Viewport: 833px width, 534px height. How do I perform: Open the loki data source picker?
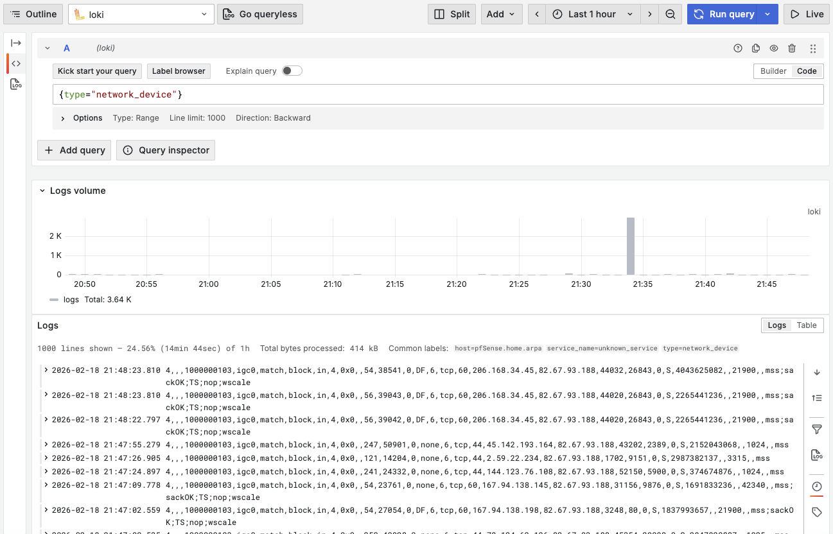141,14
